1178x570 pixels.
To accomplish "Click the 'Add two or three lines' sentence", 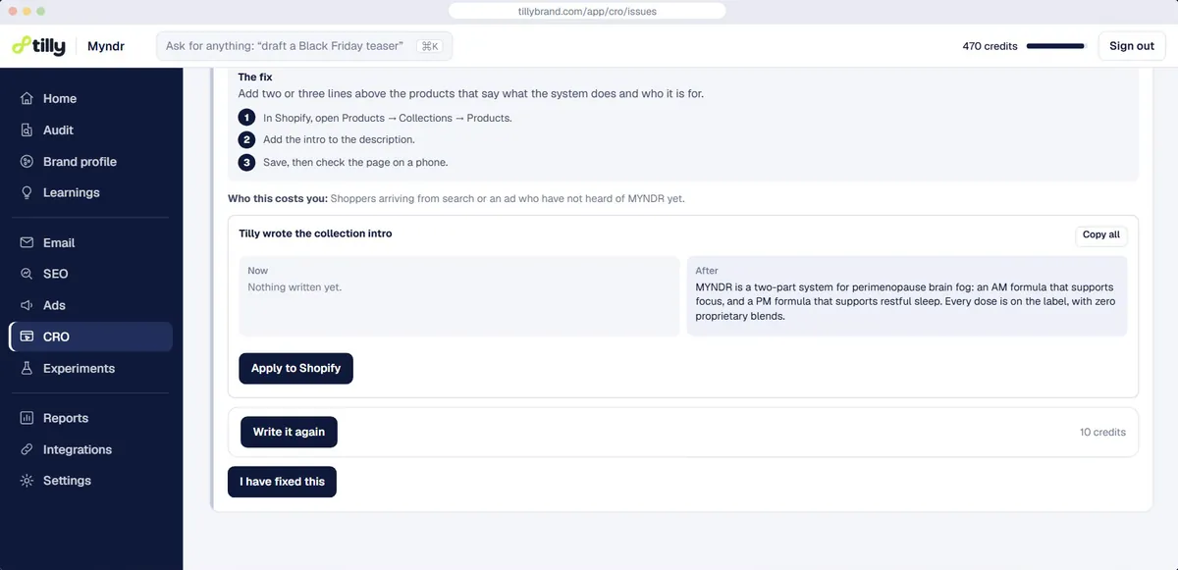I will point(471,94).
